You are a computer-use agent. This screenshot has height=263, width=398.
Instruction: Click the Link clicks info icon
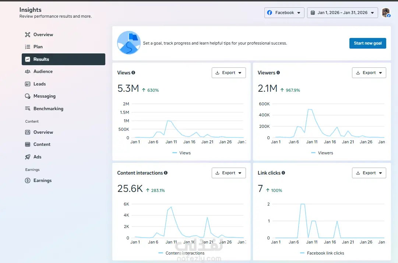click(x=283, y=173)
